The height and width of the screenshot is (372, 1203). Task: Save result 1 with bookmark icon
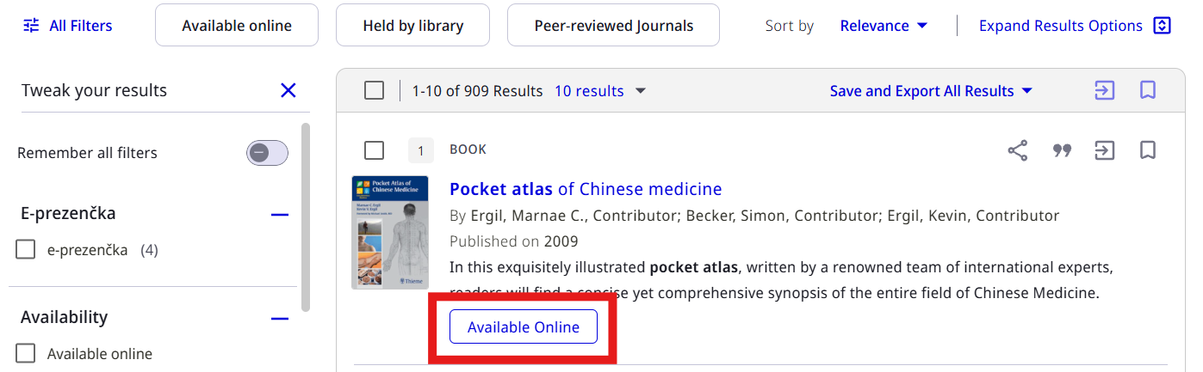pos(1148,151)
